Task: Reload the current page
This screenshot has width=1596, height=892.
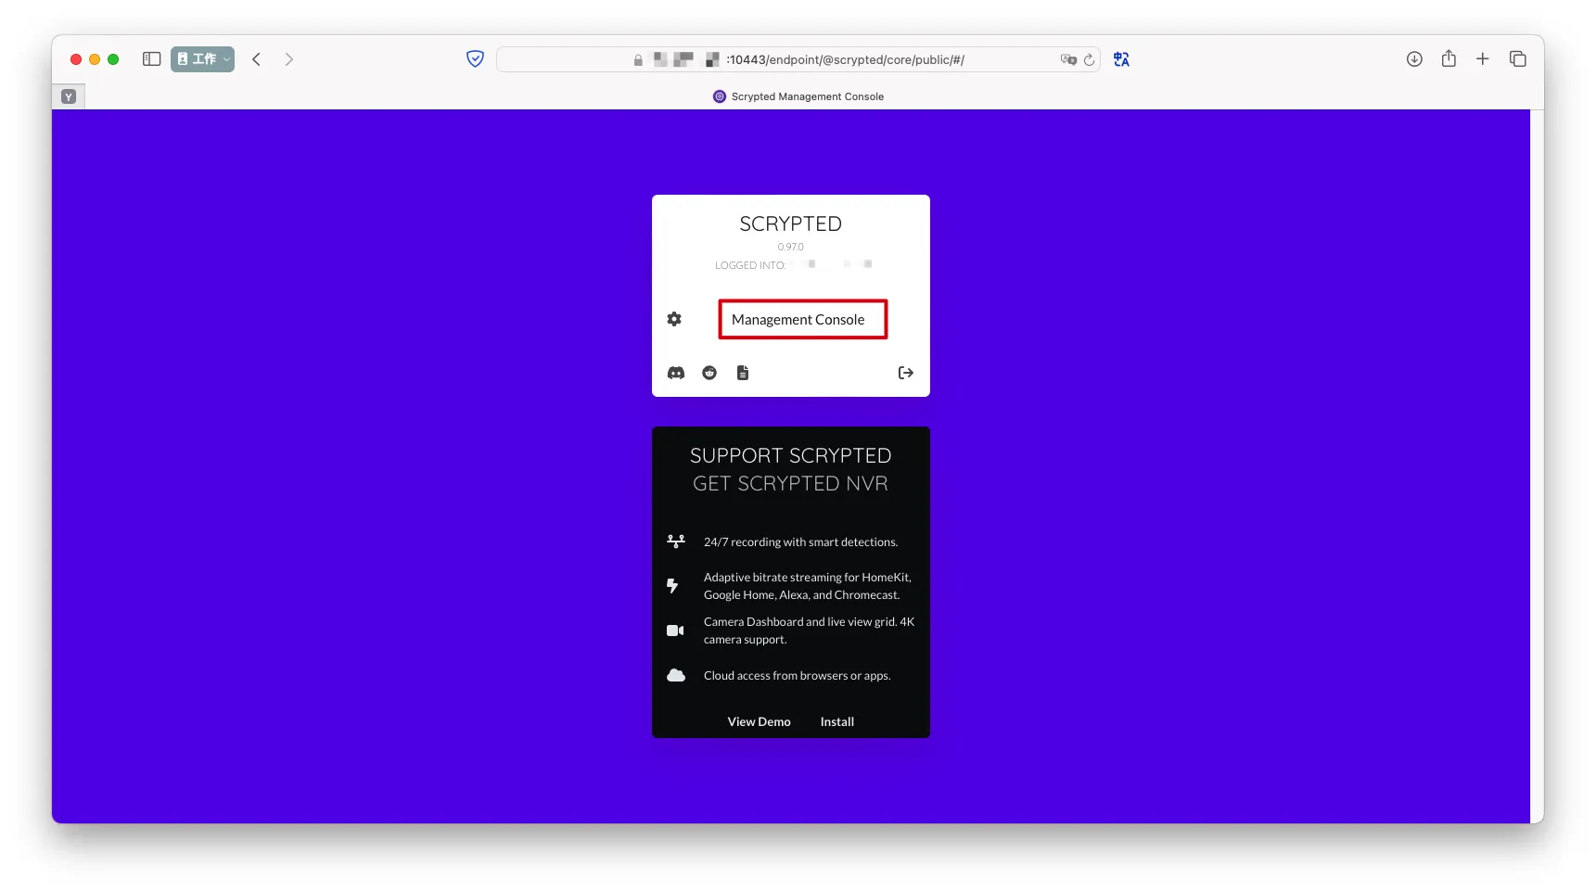Action: click(1089, 59)
